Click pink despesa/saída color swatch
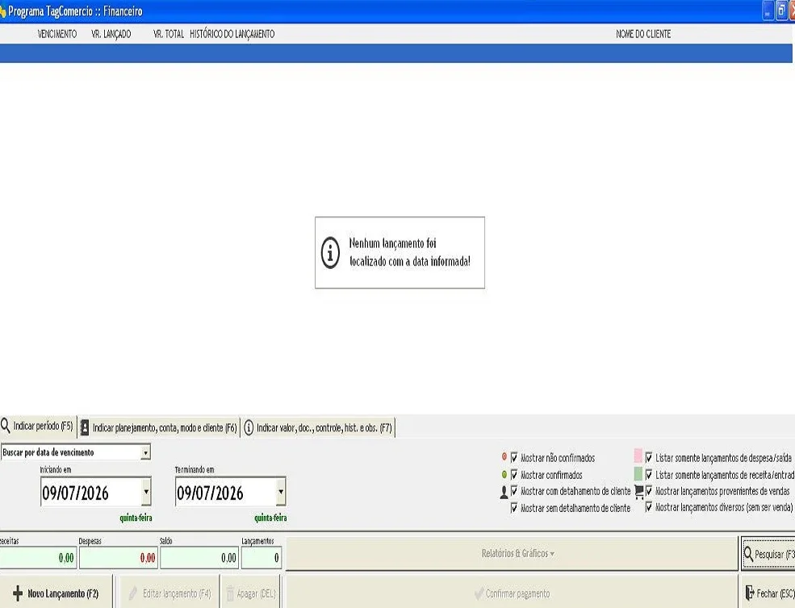This screenshot has width=795, height=608. 638,456
